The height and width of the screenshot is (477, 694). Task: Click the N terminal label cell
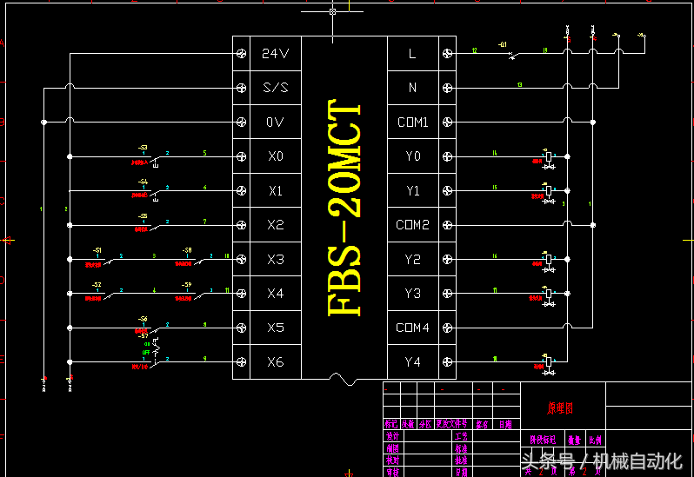tap(412, 88)
